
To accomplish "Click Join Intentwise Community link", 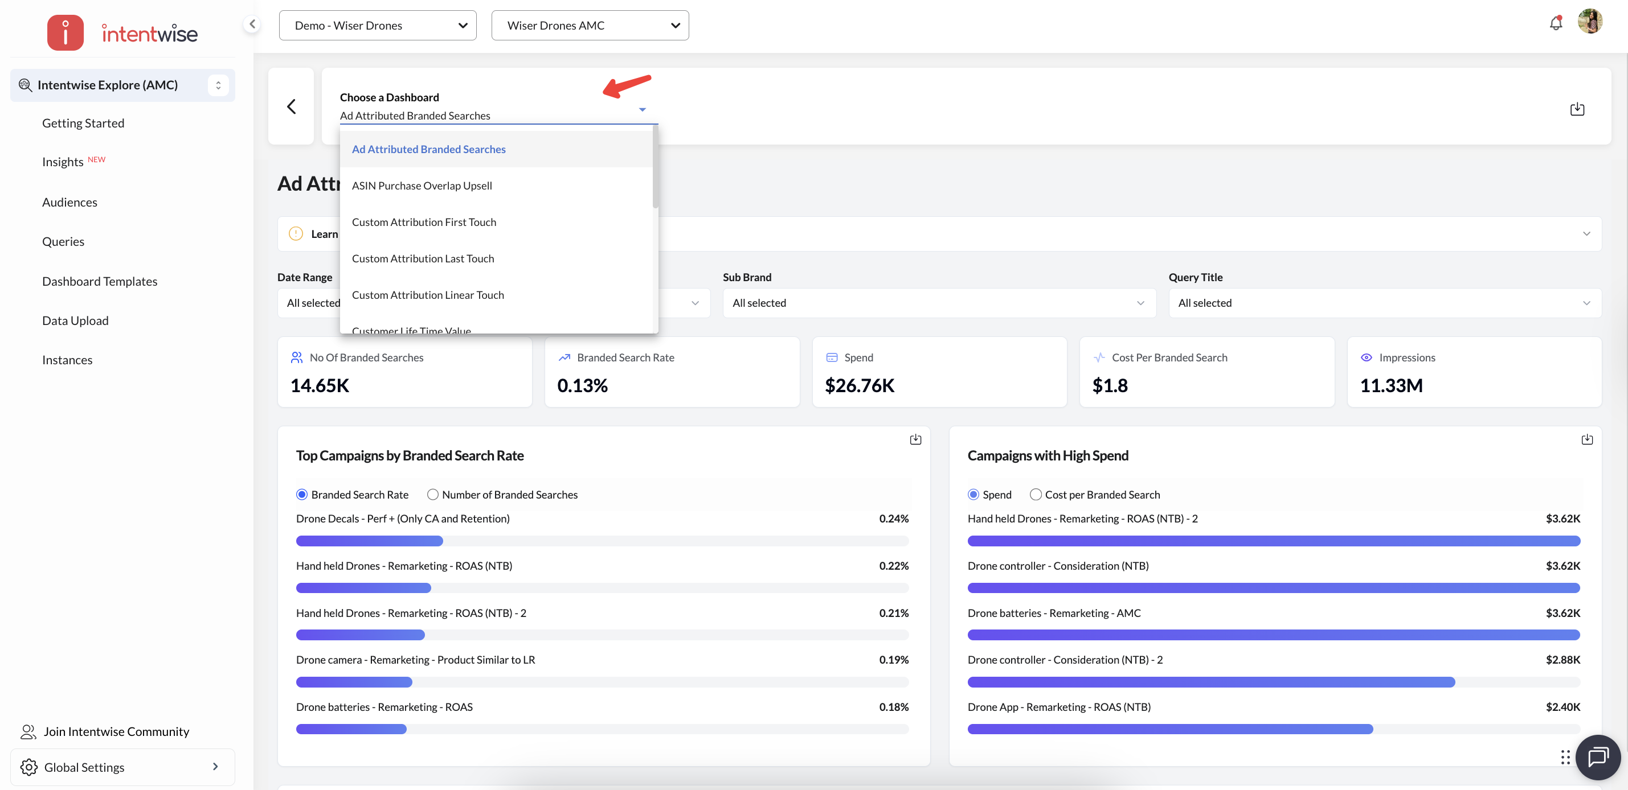I will tap(116, 731).
